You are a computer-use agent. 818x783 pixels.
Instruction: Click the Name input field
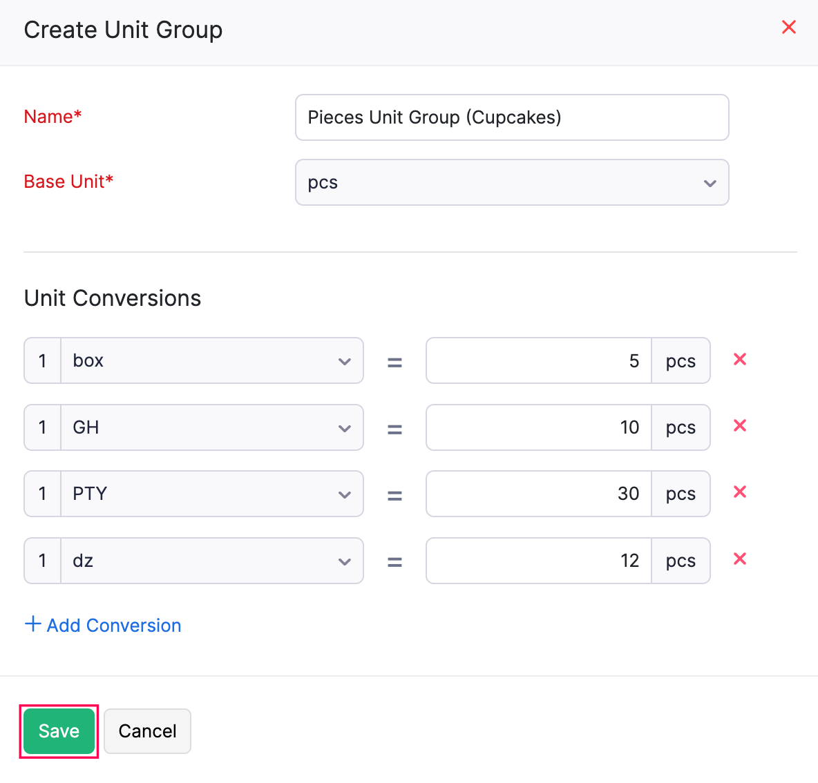click(511, 117)
